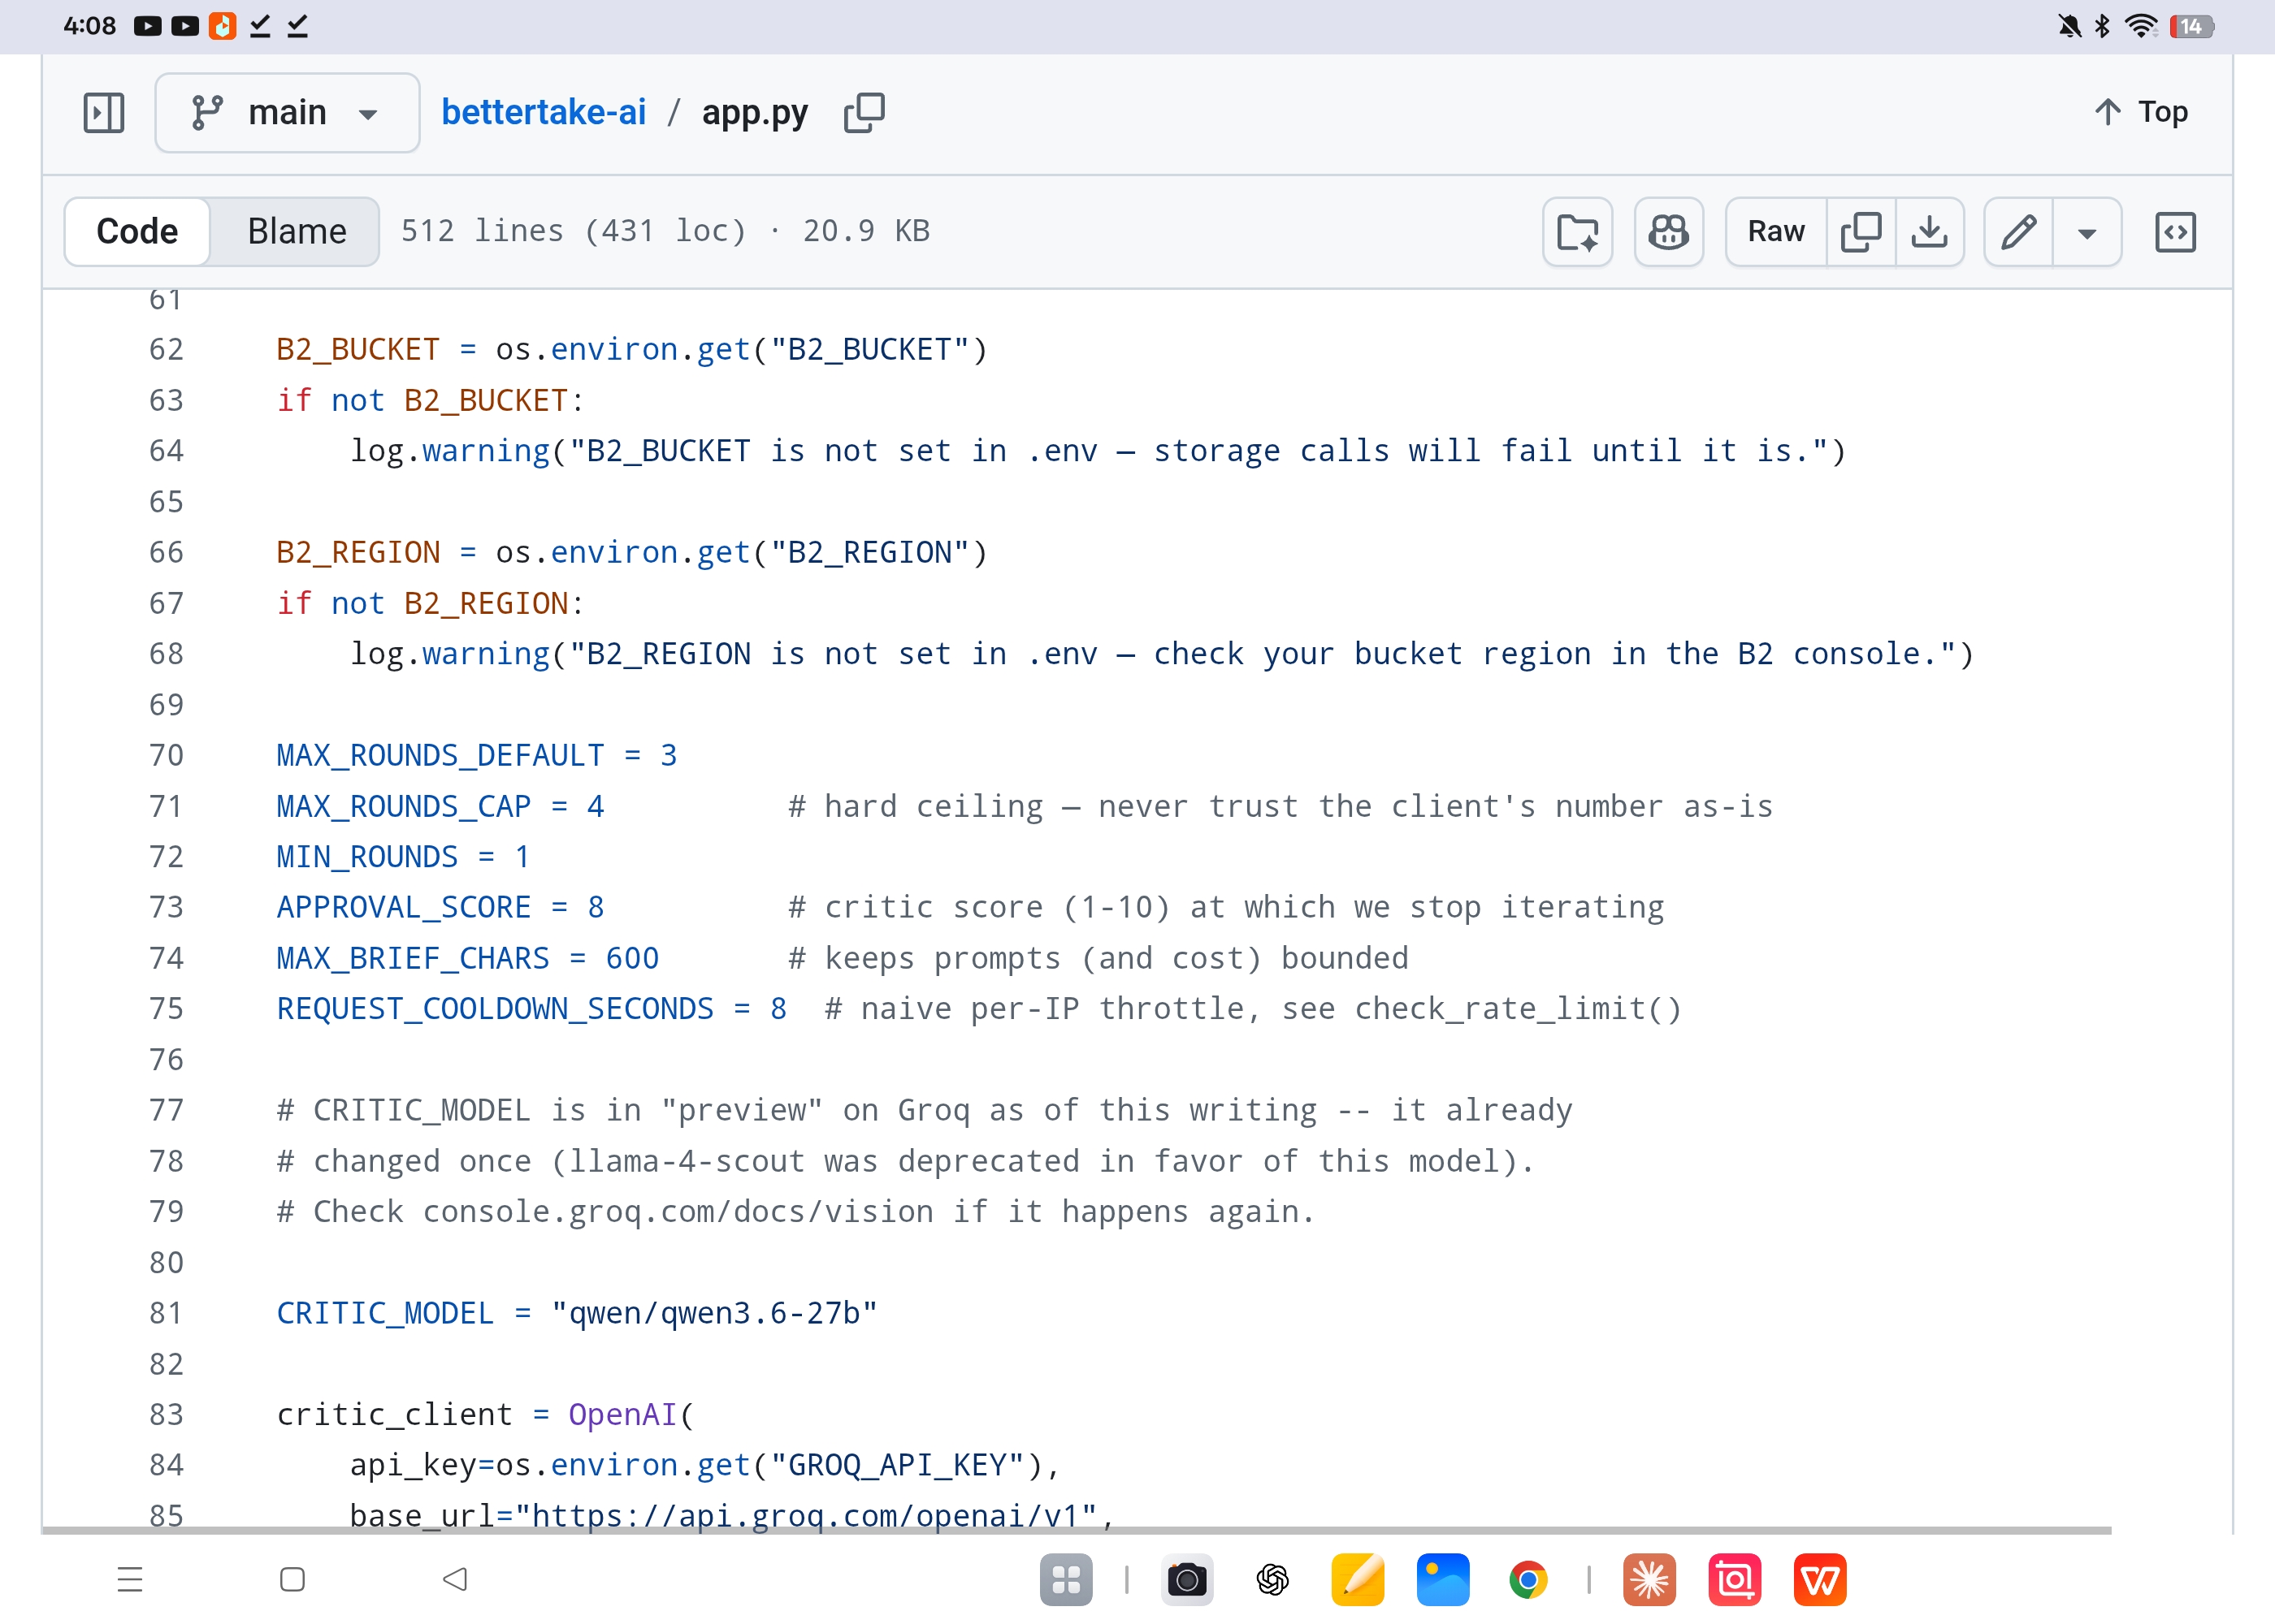
Task: Click MIN_ROUNDS constant name
Action: [x=367, y=857]
